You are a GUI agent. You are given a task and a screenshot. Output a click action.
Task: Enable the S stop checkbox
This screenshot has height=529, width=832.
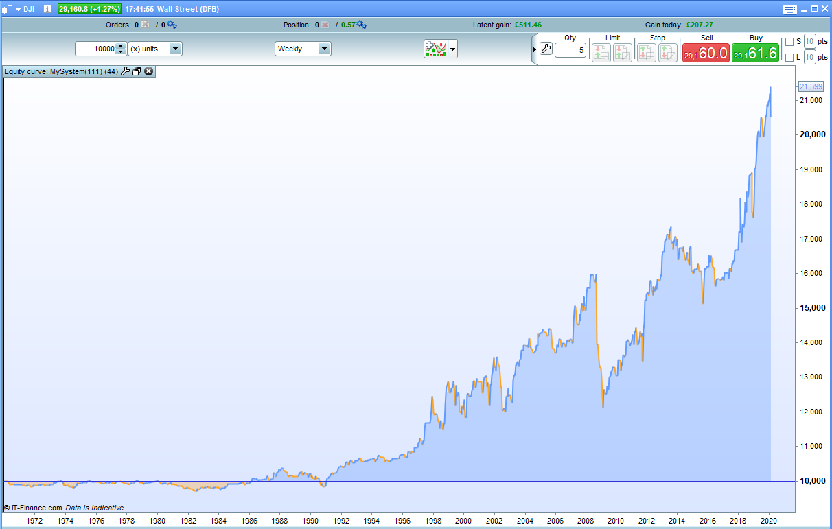click(x=789, y=42)
